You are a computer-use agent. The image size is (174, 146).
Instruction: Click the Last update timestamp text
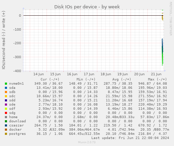pyautogui.click(x=130, y=138)
